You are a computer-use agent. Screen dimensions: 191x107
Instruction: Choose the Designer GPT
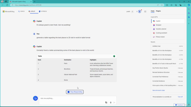click(168, 25)
